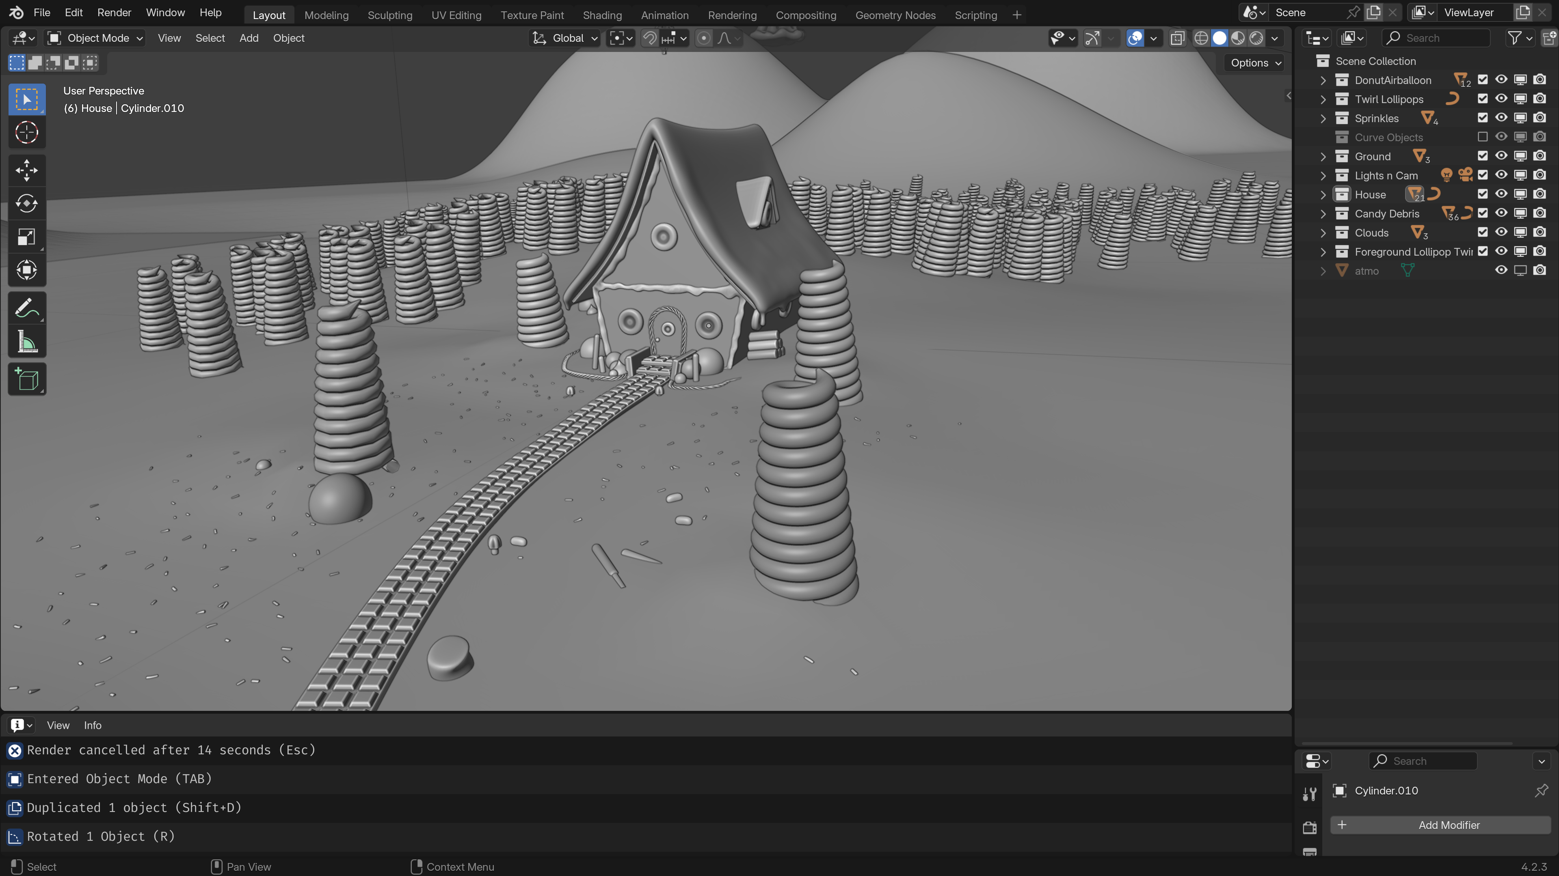Open the Global orientation dropdown
This screenshot has height=876, width=1559.
tap(564, 38)
